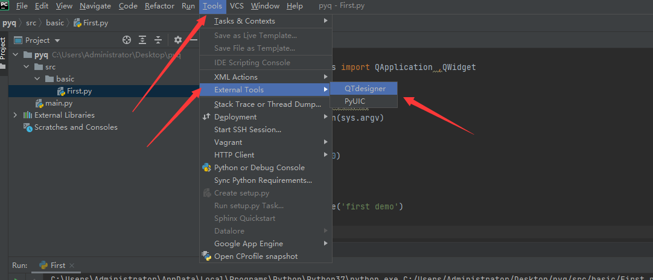The height and width of the screenshot is (280, 653).
Task: Click the CProfile snapshot icon
Action: [x=206, y=255]
